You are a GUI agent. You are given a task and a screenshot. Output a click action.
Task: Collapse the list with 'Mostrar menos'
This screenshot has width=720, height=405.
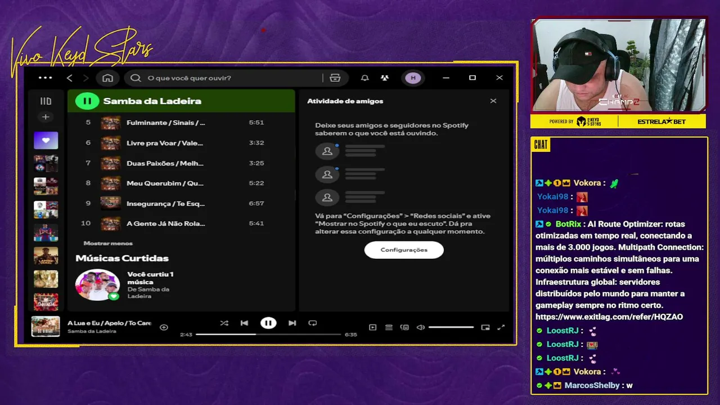coord(108,244)
